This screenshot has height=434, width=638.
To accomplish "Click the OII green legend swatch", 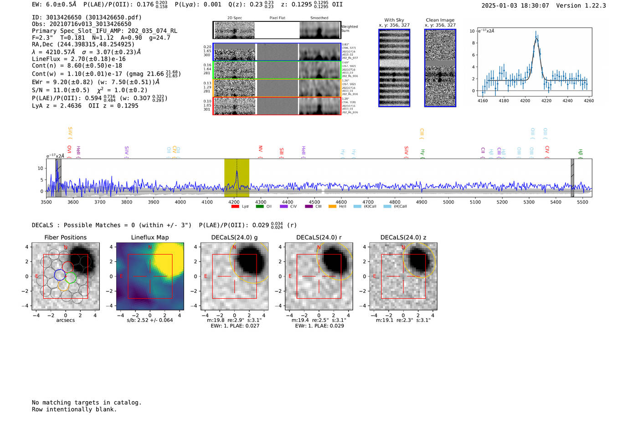I will coord(260,206).
